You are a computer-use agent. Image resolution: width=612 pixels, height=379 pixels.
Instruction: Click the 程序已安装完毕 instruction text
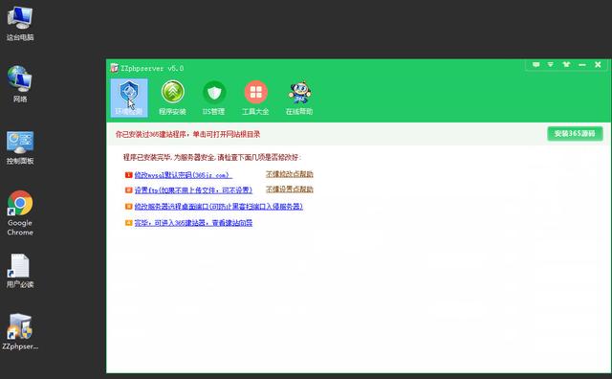(212, 158)
